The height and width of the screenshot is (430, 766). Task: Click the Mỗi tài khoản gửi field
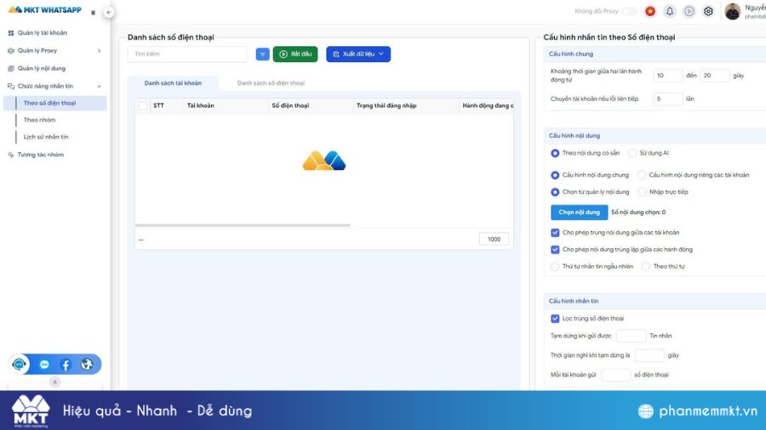[616, 375]
